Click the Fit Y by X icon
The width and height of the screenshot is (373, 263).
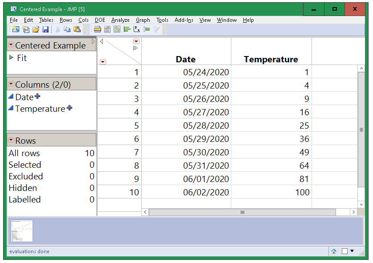point(137,29)
